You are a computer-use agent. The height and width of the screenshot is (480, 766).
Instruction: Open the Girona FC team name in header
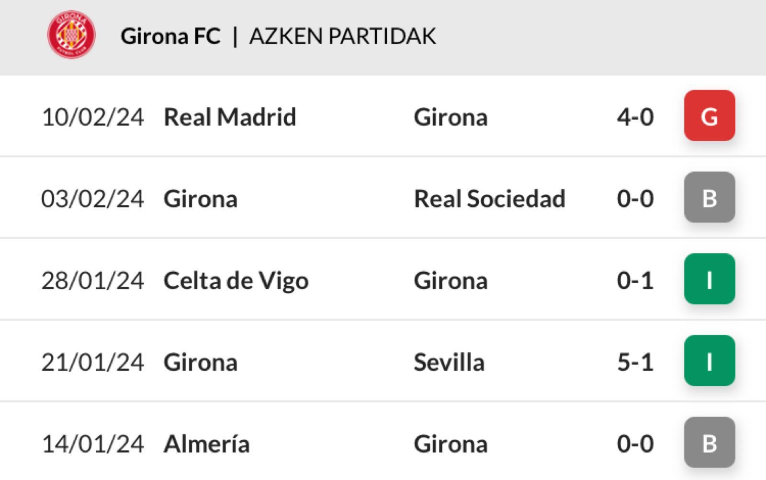tap(170, 36)
